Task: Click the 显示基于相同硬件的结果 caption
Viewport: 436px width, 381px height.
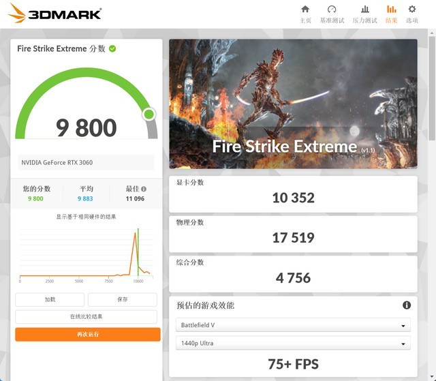Action: (87, 217)
